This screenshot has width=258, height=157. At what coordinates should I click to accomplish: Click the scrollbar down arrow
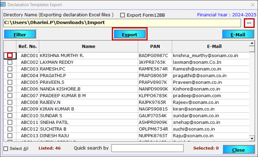point(252,138)
